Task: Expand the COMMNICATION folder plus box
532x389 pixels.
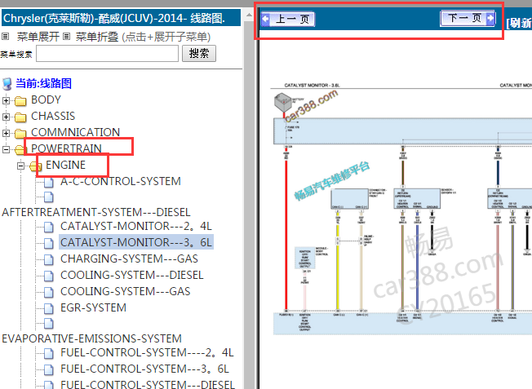Action: (x=6, y=133)
